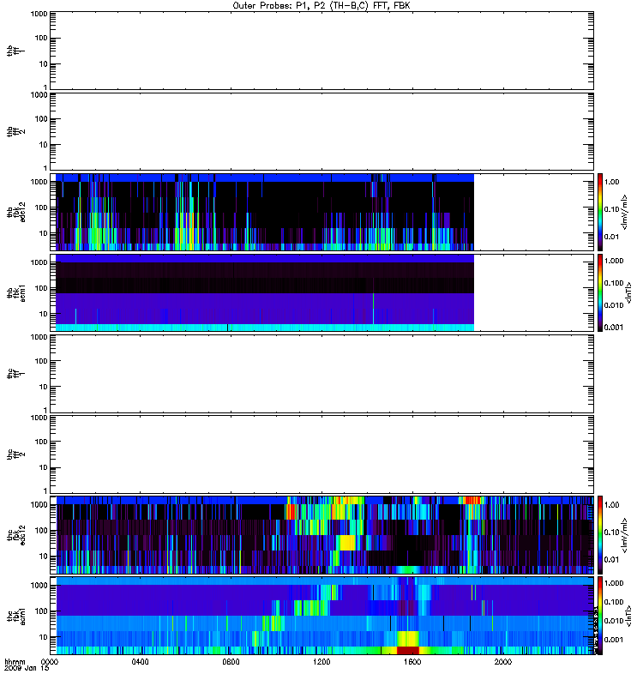The image size is (643, 686).
Task: Click the 2000 time axis label
Action: click(x=503, y=662)
